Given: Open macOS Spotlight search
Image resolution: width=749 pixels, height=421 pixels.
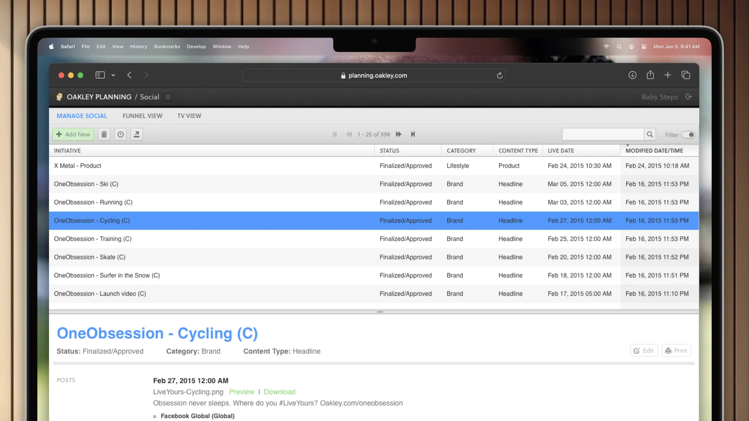Looking at the screenshot, I should pos(619,47).
